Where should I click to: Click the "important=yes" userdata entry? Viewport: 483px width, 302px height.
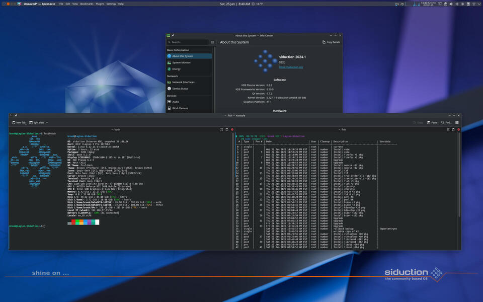pos(388,229)
